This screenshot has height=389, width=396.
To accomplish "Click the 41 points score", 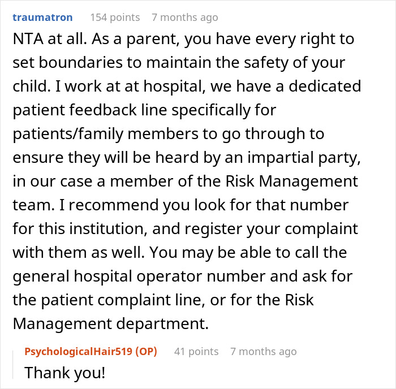I will pyautogui.click(x=196, y=352).
